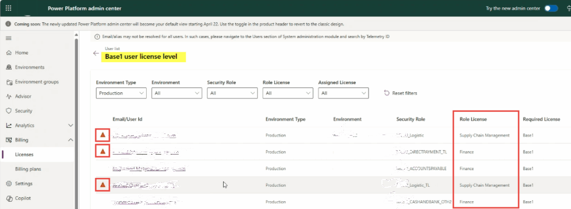
Task: Click the Copilot icon in sidebar
Action: 9,198
